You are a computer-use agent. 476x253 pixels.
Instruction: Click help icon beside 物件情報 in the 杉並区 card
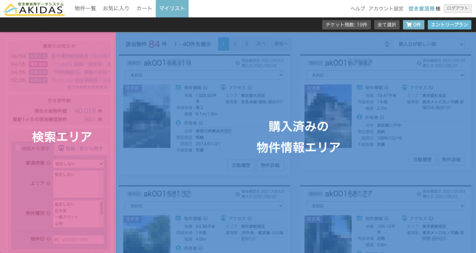point(386,88)
